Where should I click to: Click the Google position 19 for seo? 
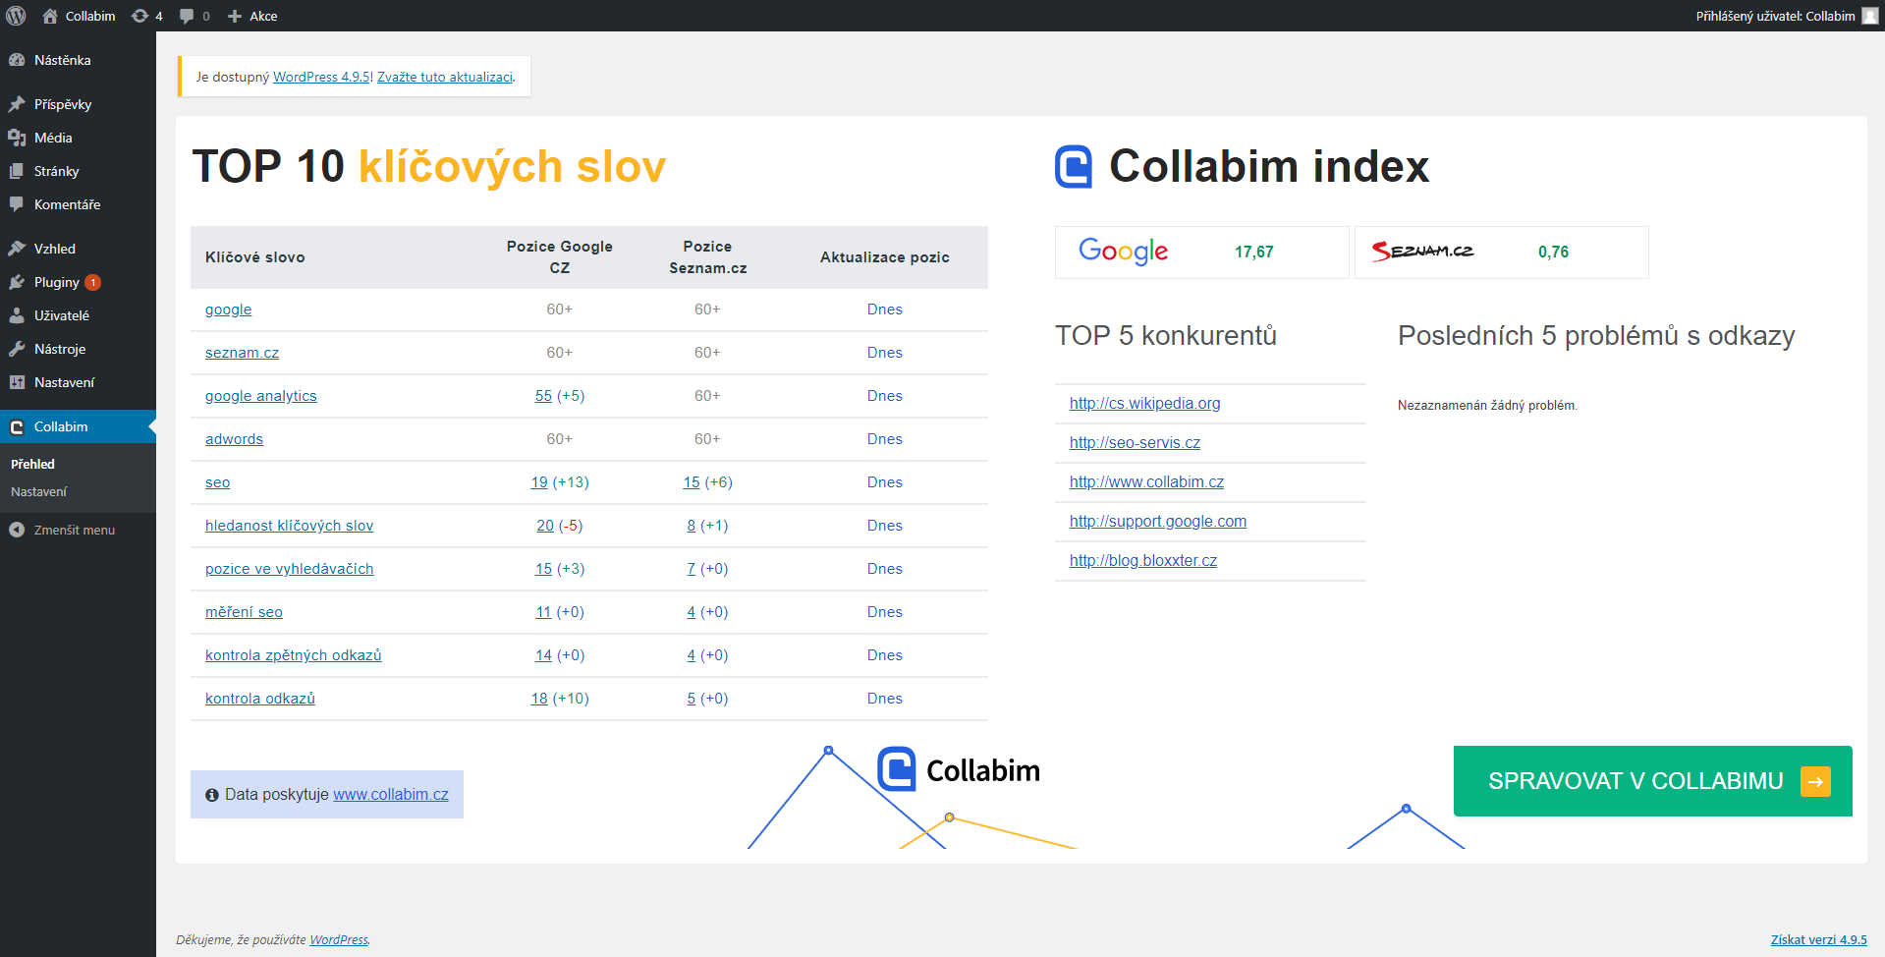pyautogui.click(x=539, y=482)
